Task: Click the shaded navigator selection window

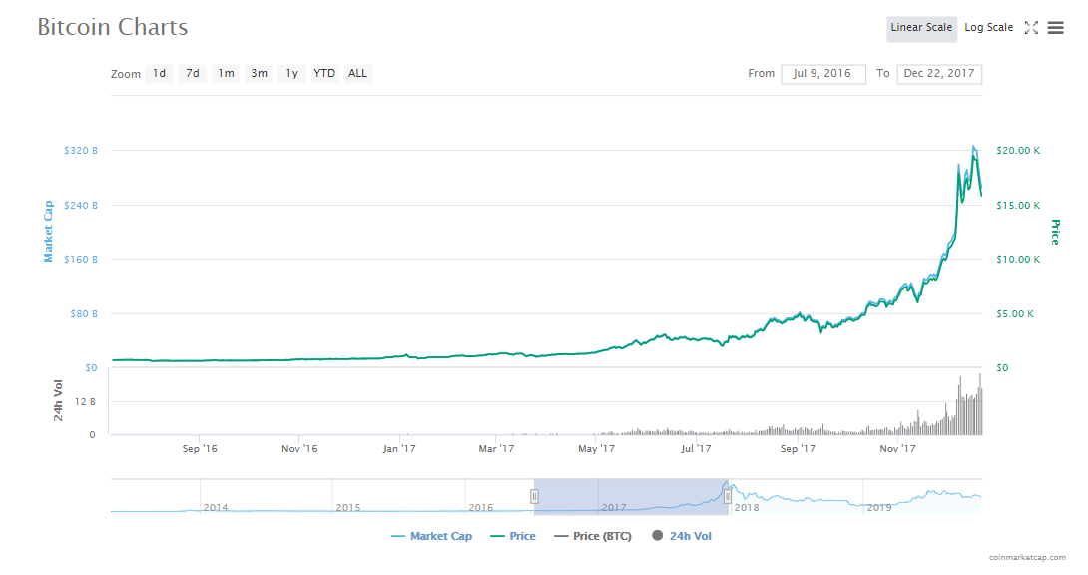Action: click(x=631, y=496)
